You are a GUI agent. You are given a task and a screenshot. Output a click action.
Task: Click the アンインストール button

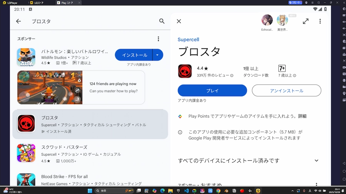(x=286, y=90)
